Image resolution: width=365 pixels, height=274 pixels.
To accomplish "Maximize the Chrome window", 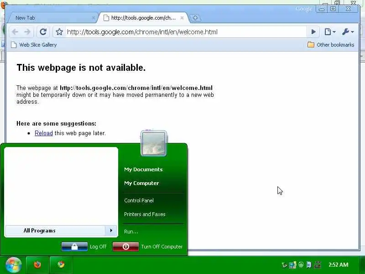I will point(333,9).
